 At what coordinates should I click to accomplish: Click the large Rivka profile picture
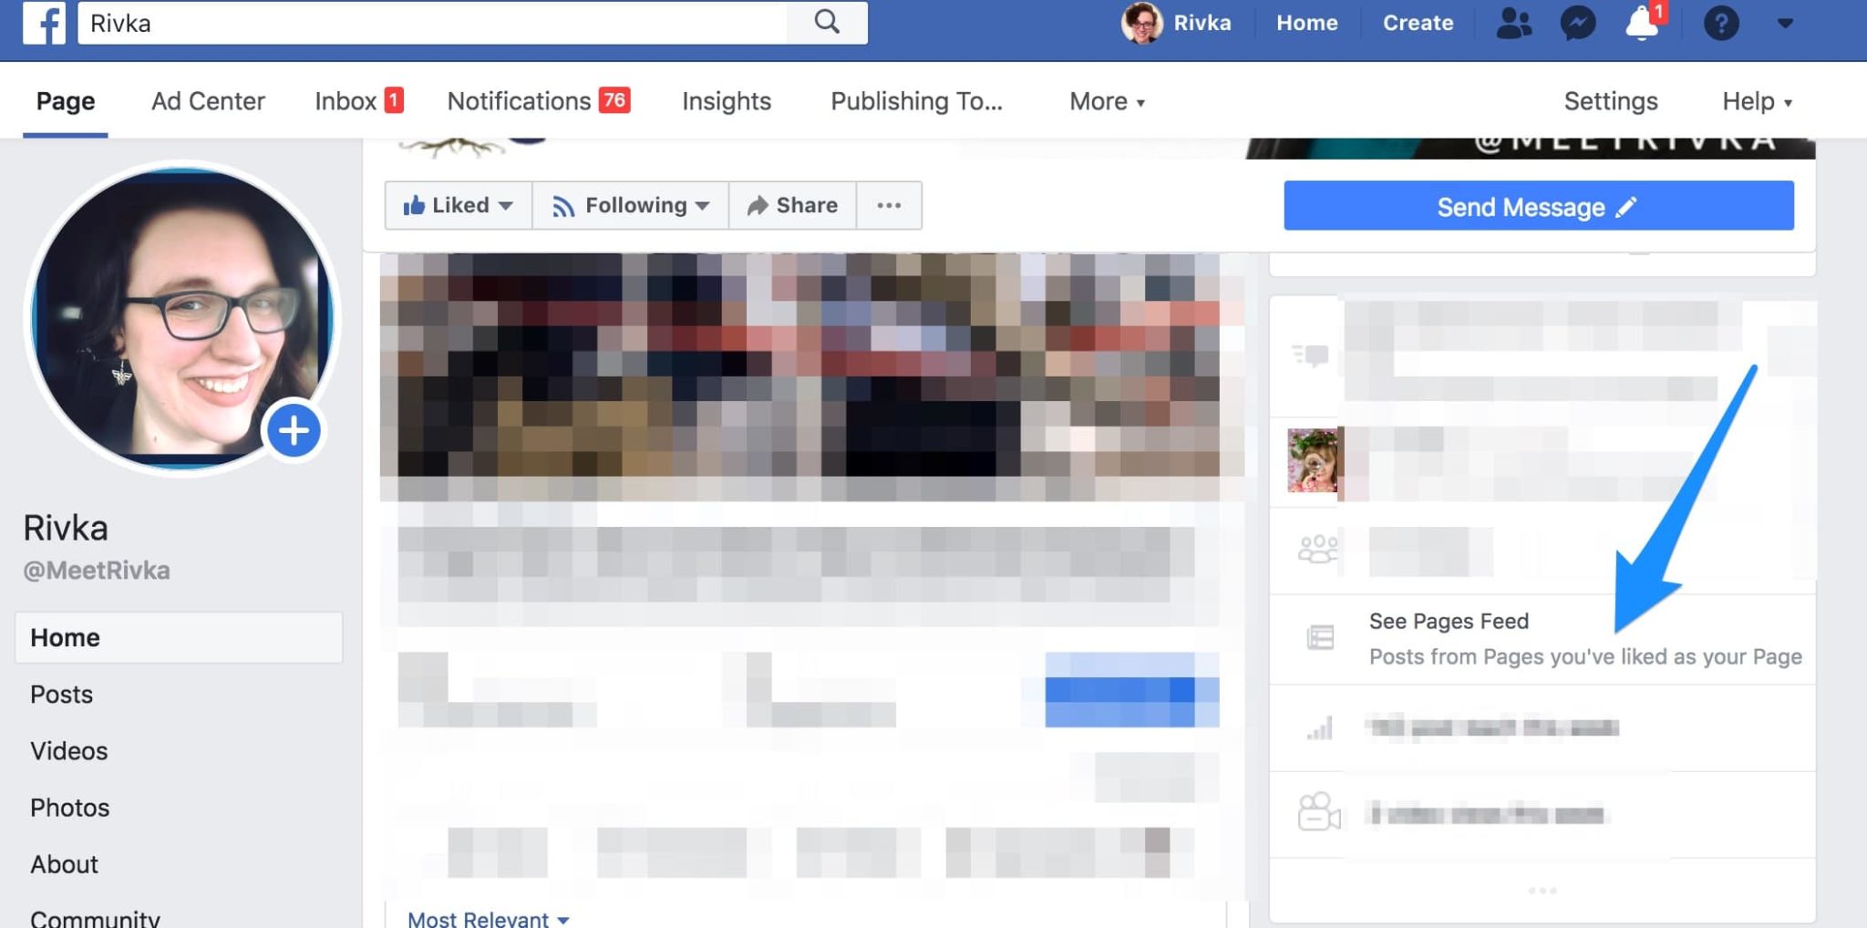tap(182, 319)
